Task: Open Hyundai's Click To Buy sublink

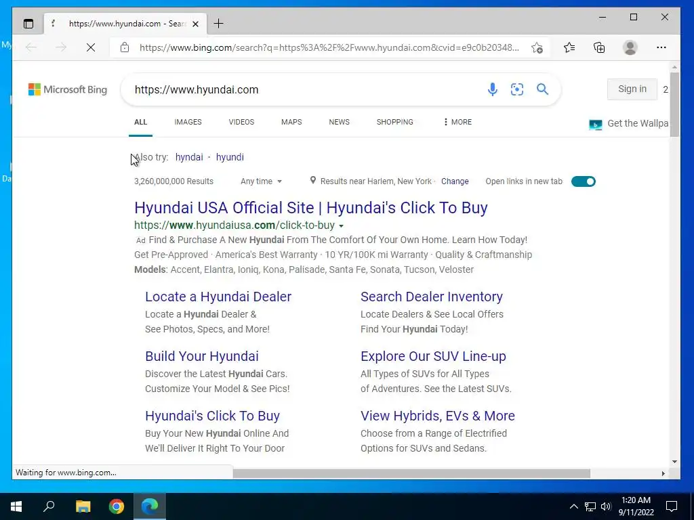Action: point(212,416)
